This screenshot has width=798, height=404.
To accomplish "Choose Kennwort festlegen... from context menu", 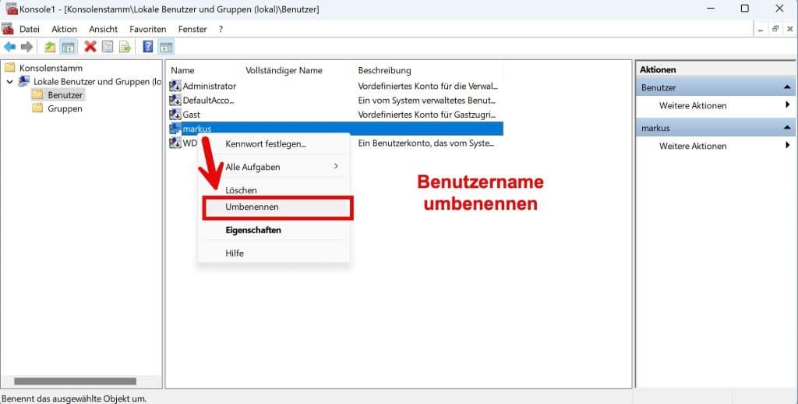I will (274, 144).
